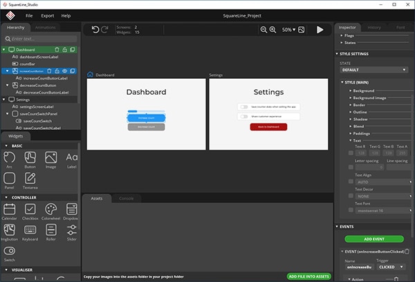
Task: Open the Text Decor NONE dropdown
Action: (x=383, y=196)
